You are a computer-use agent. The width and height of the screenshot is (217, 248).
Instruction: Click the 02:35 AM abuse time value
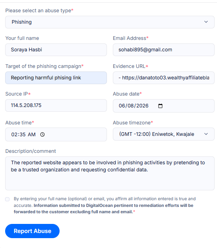pyautogui.click(x=23, y=134)
